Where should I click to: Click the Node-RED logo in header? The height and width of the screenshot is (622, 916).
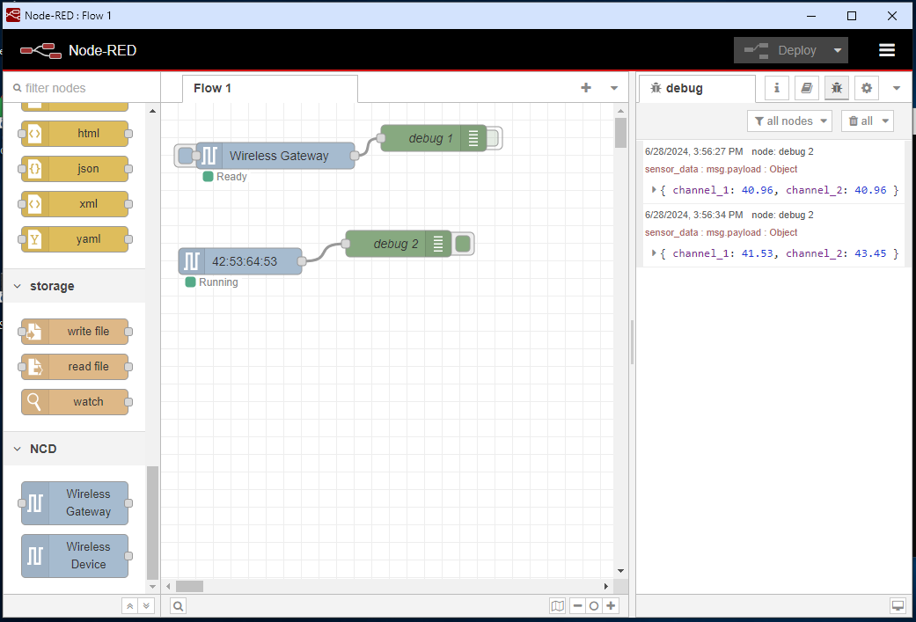(x=40, y=51)
